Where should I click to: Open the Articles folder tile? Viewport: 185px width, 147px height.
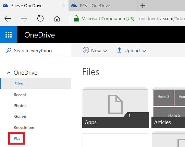click(168, 108)
